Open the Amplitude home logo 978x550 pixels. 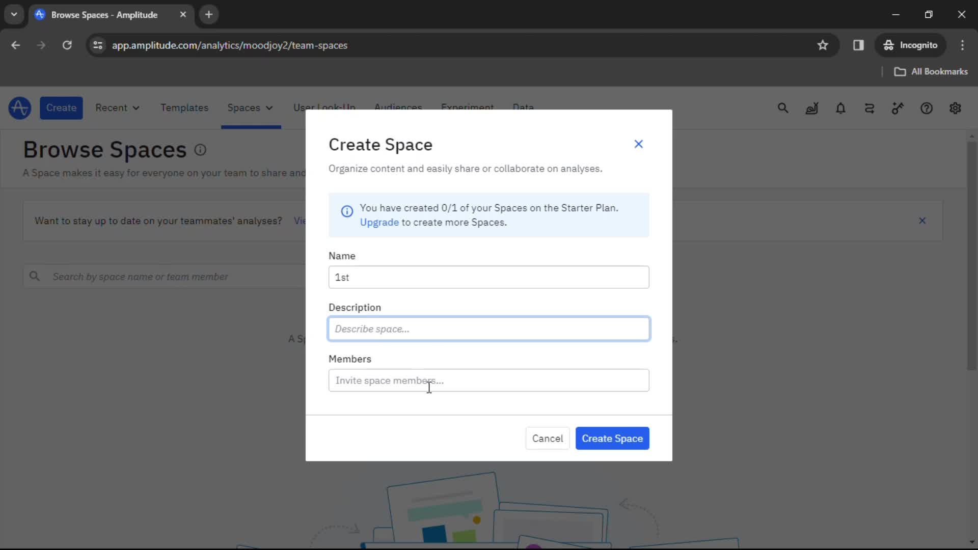click(20, 108)
